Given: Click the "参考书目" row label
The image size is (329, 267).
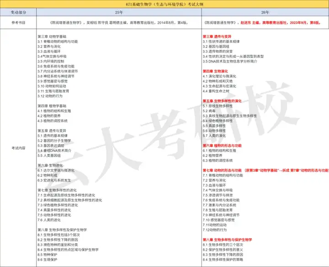Looking at the screenshot, I should (x=18, y=23).
